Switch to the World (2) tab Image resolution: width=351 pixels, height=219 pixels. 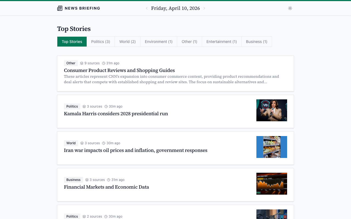coord(128,42)
